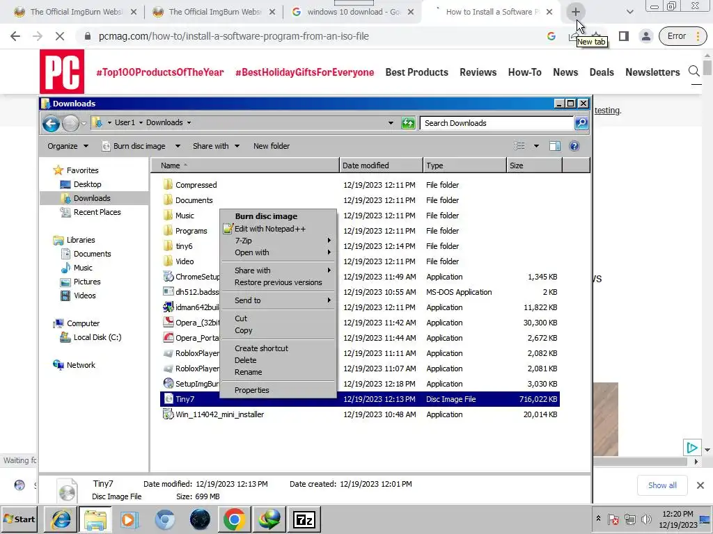Screen dimensions: 713x534
Task: Toggle the preview pane icon in Explorer
Action: (x=555, y=146)
